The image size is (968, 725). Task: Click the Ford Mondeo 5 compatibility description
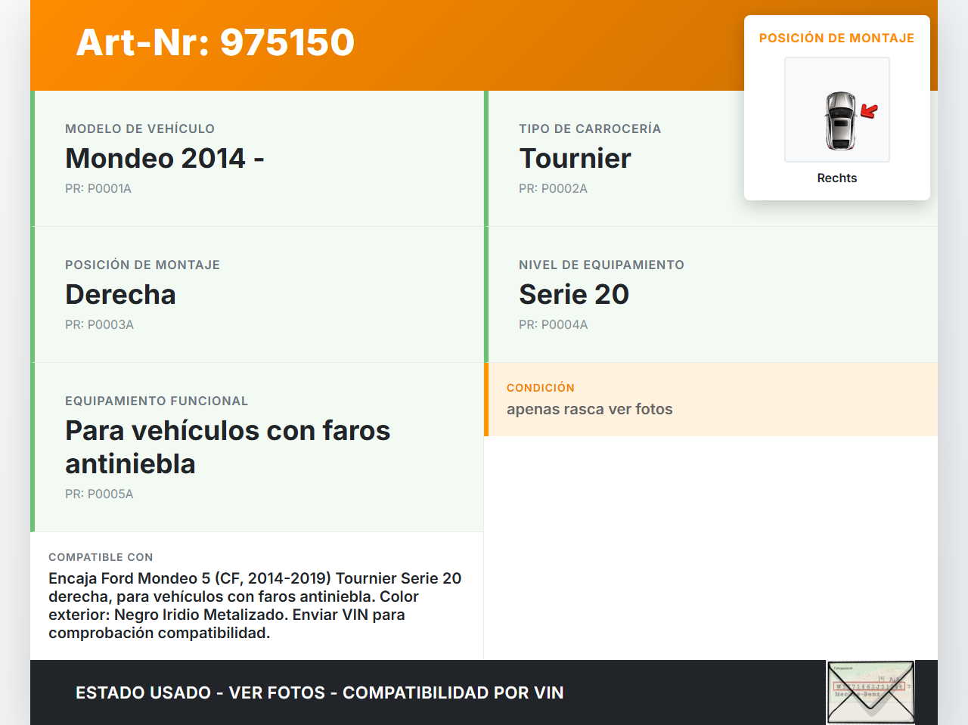click(255, 606)
